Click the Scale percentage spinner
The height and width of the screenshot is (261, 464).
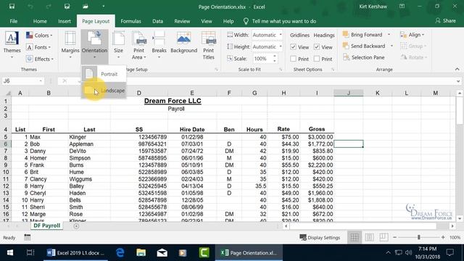click(275, 59)
